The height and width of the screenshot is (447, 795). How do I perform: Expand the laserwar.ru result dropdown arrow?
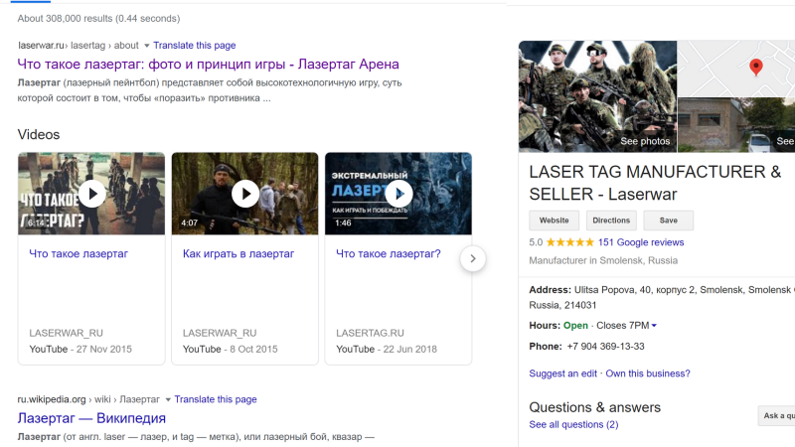pyautogui.click(x=147, y=46)
